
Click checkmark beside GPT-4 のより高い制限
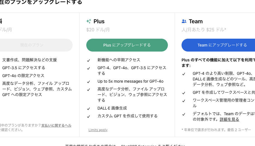coord(184,74)
